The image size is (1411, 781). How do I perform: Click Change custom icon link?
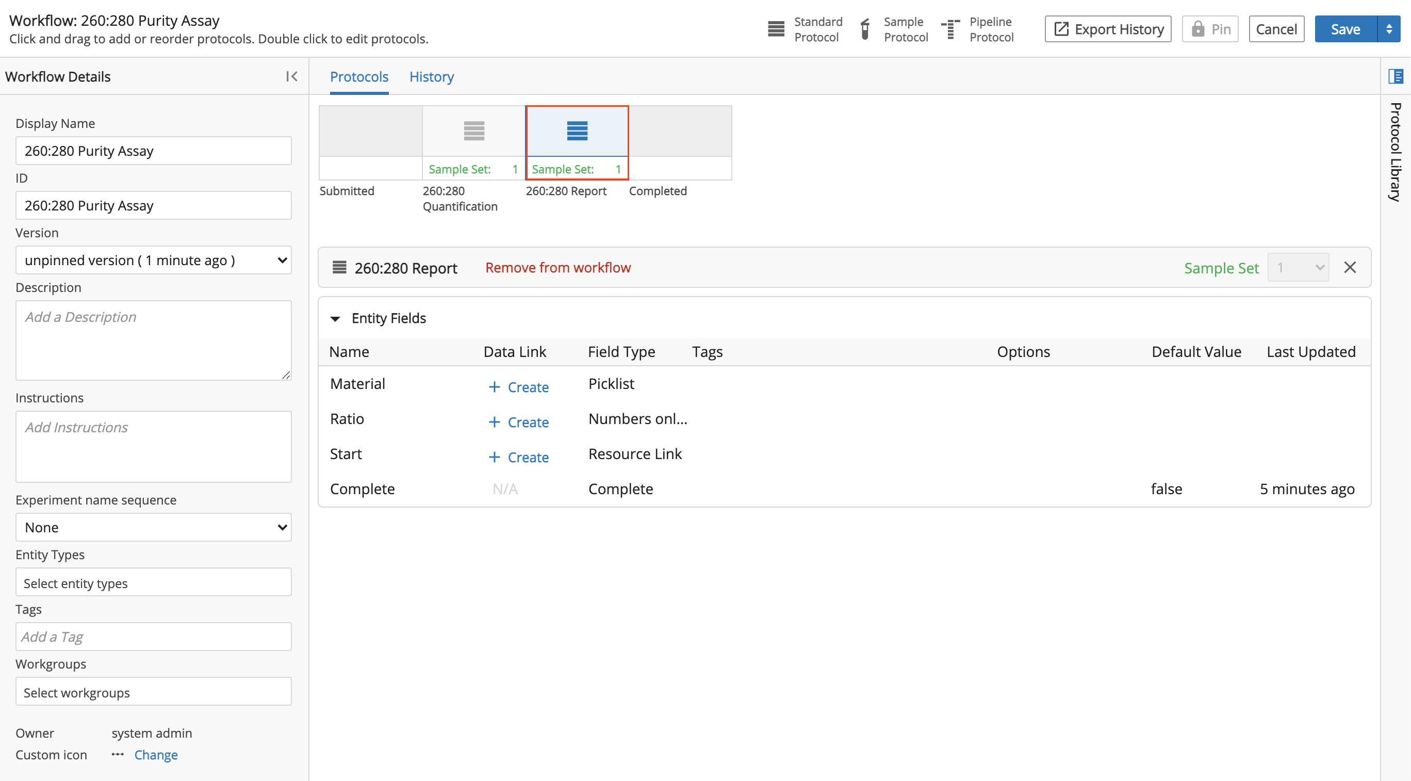coord(156,755)
